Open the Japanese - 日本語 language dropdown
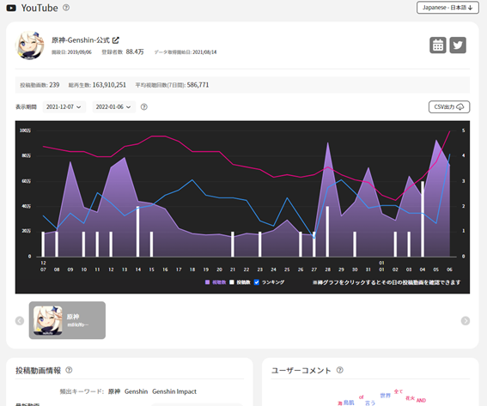Screen dimensions: 487x406 click(447, 8)
